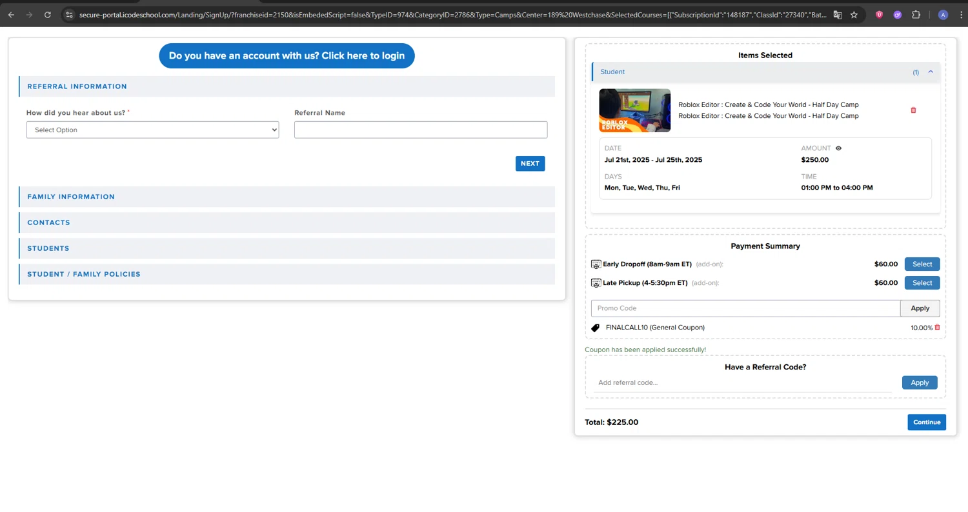Image resolution: width=968 pixels, height=512 pixels.
Task: Click the time '01:00 PM to 04:00 PM'
Action: click(837, 188)
